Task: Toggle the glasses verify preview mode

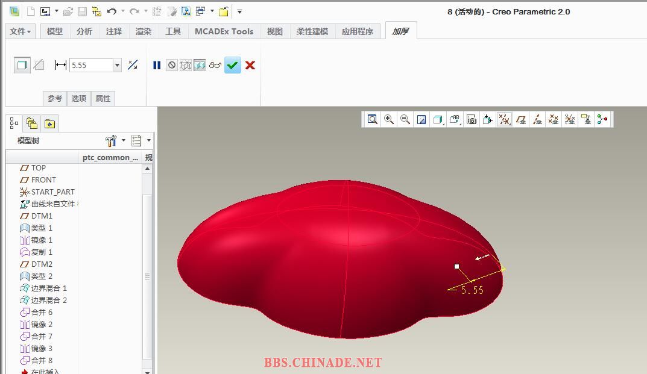Action: pos(215,65)
